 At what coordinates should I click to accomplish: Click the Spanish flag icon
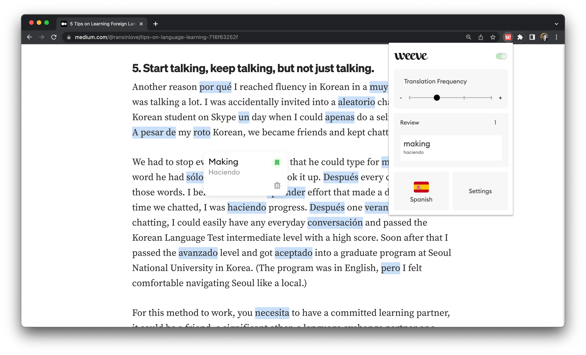[421, 187]
